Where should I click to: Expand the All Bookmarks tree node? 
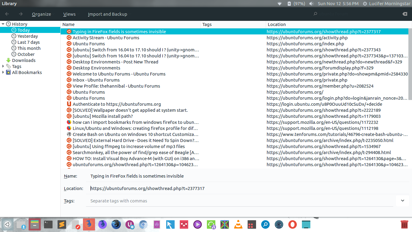click(x=3, y=72)
